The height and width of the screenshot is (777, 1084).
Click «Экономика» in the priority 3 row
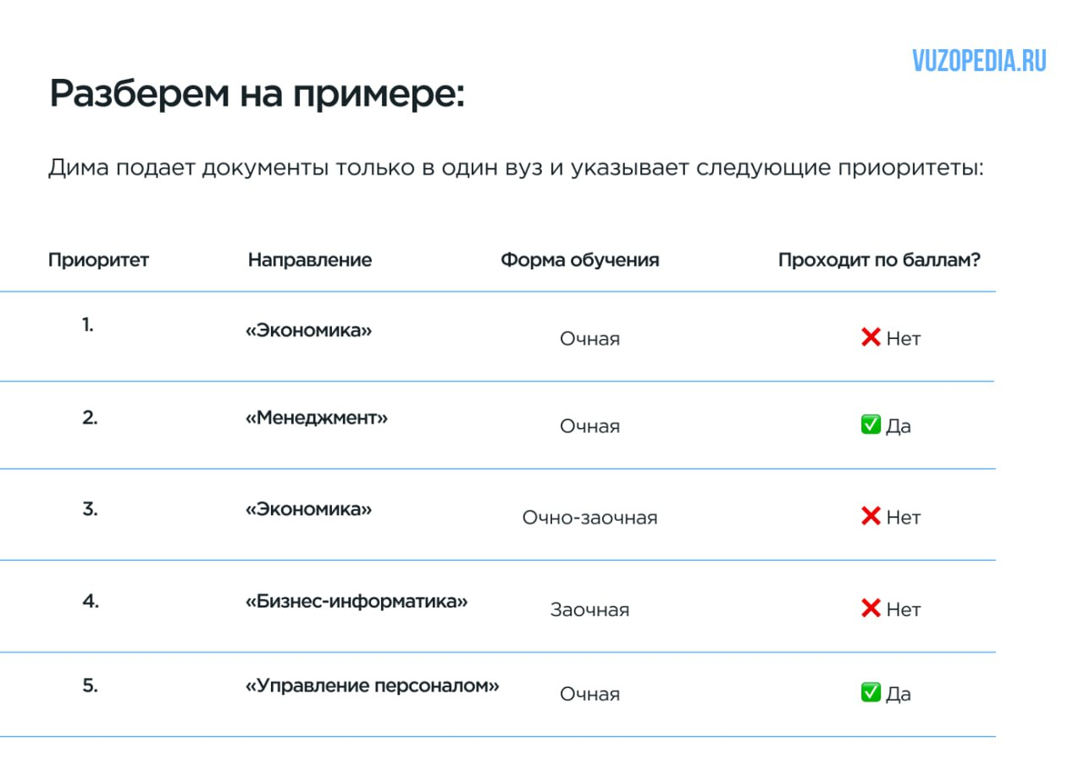click(x=309, y=509)
